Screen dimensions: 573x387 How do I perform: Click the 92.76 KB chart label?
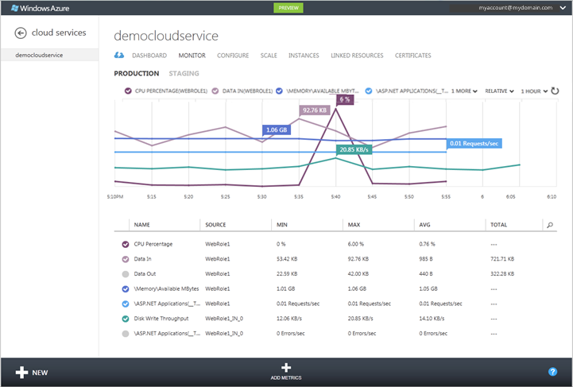[314, 110]
